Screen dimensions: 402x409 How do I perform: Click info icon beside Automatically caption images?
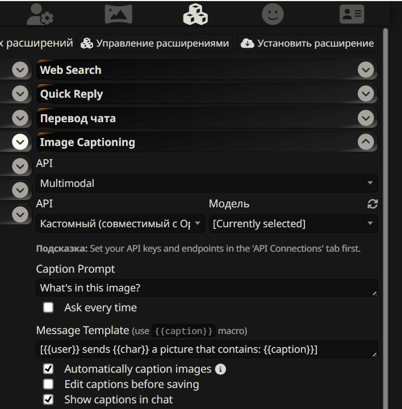(221, 369)
